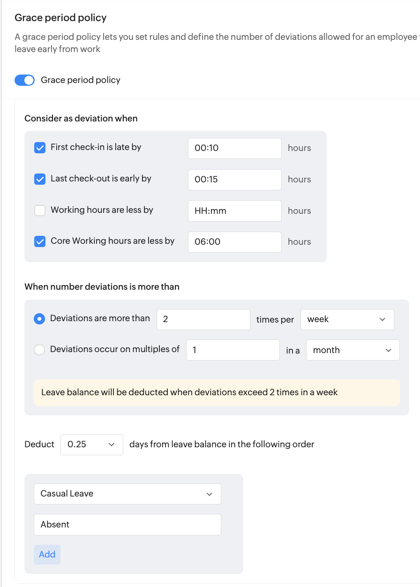Enable Working hours are less by checkbox
420x587 pixels.
coord(40,211)
